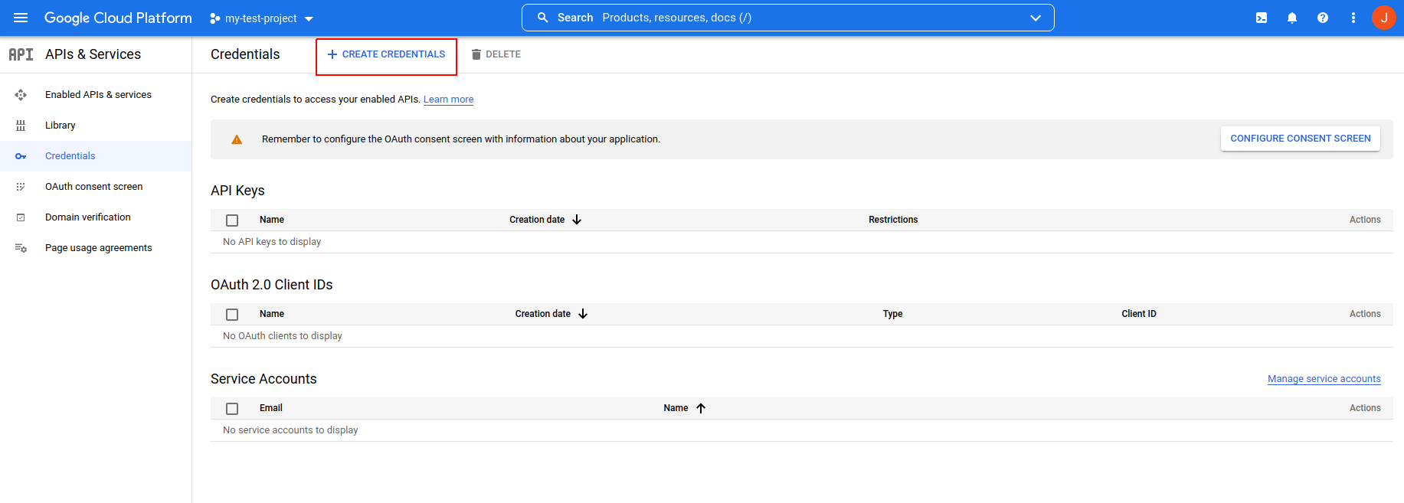The height and width of the screenshot is (503, 1404).
Task: Follow the Learn more link
Action: point(449,100)
